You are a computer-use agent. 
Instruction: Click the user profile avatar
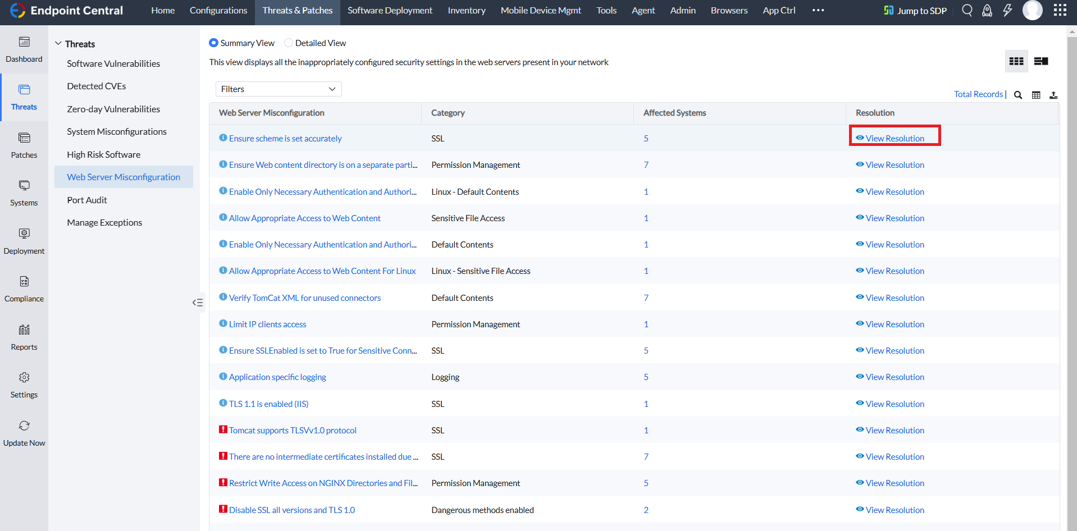tap(1032, 11)
